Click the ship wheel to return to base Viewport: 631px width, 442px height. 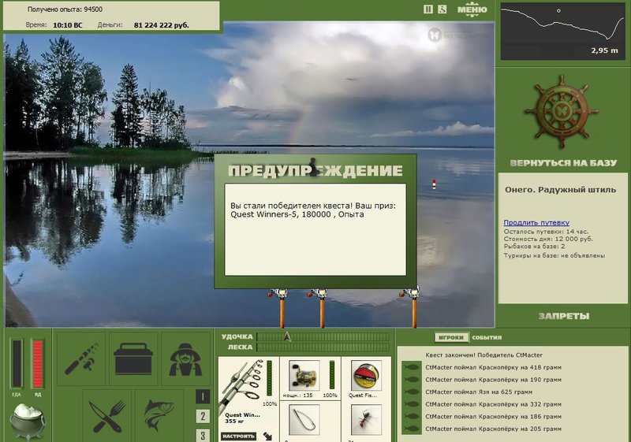coord(561,111)
